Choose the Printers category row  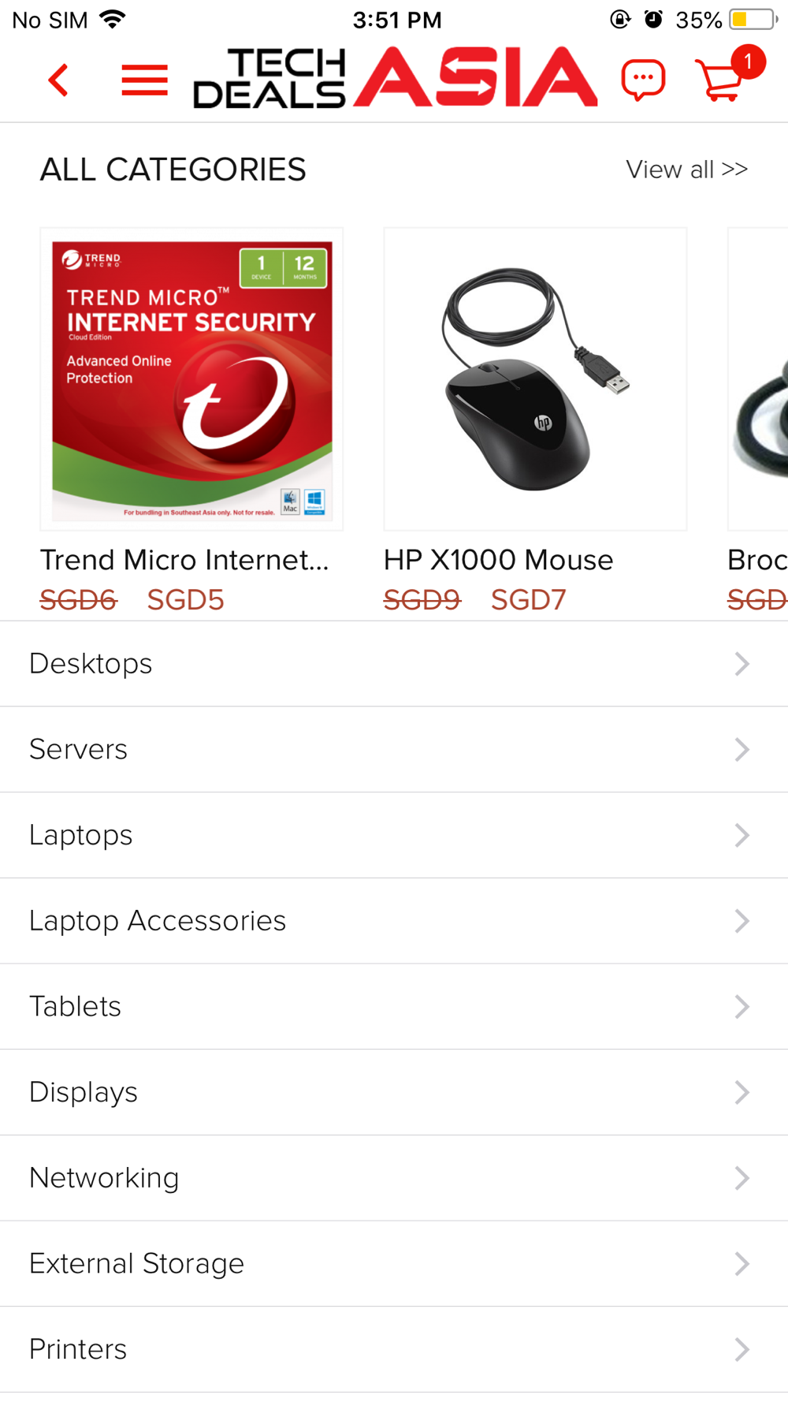pos(394,1349)
